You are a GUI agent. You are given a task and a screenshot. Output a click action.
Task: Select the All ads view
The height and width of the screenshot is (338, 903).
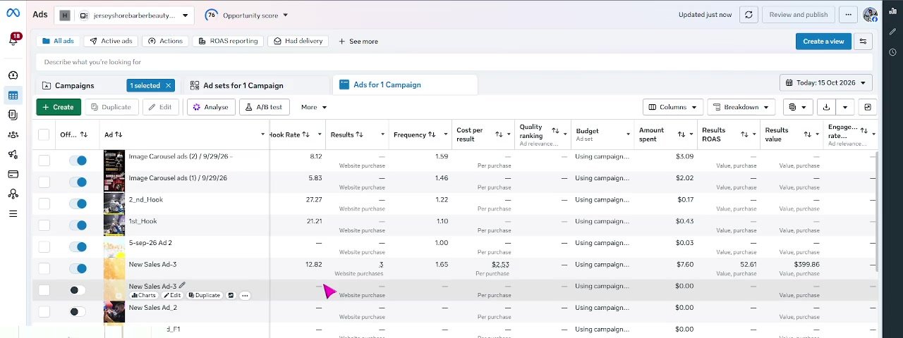[58, 41]
